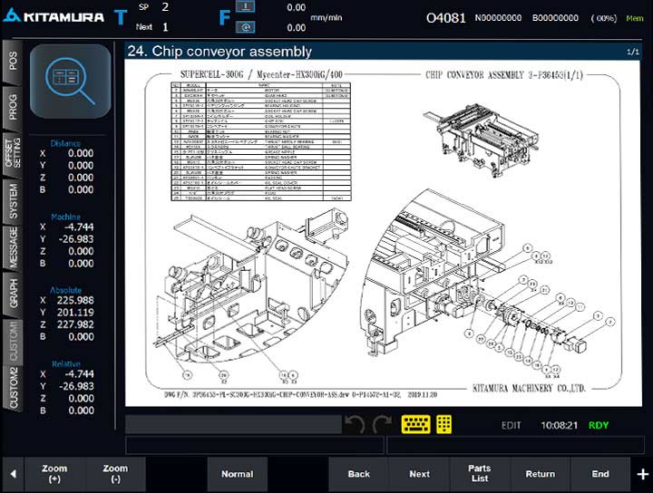Click the left arrow softkey scroll icon
Viewport: 653px width, 493px height.
click(13, 474)
